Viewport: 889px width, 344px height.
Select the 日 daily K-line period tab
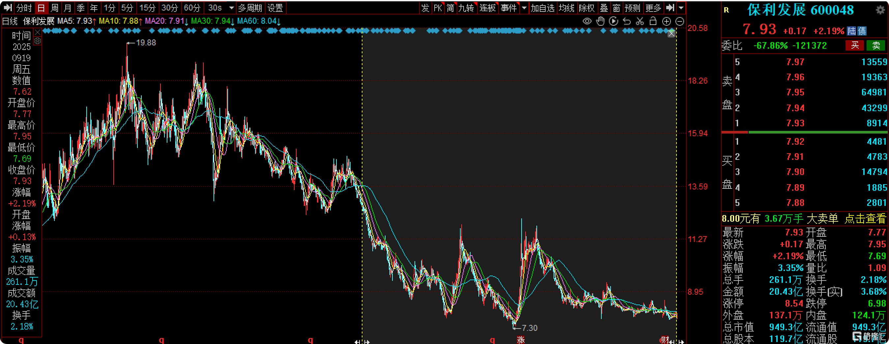(42, 8)
